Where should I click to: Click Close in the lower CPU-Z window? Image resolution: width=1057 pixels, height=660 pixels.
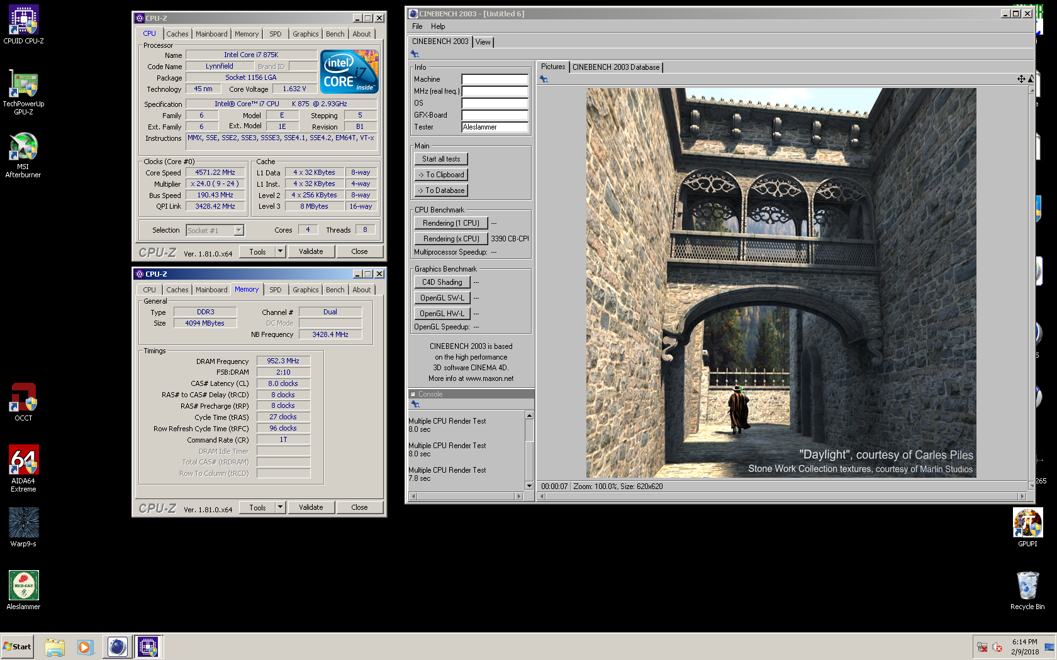click(x=359, y=507)
